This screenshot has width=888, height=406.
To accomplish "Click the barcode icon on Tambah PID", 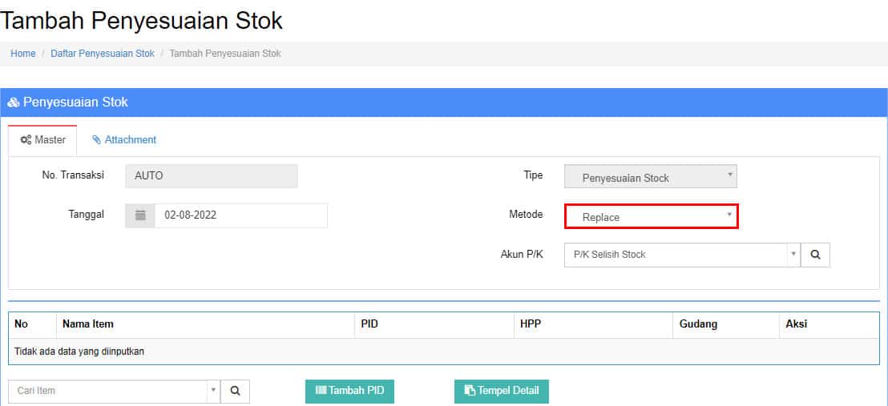I will tap(321, 390).
